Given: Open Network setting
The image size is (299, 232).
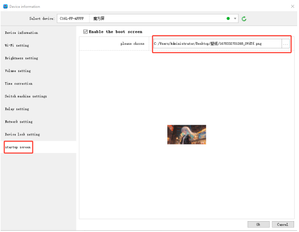Looking at the screenshot, I should coord(19,121).
